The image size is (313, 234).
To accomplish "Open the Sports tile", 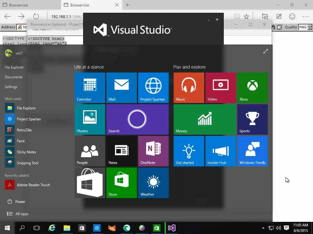I will pyautogui.click(x=252, y=119).
